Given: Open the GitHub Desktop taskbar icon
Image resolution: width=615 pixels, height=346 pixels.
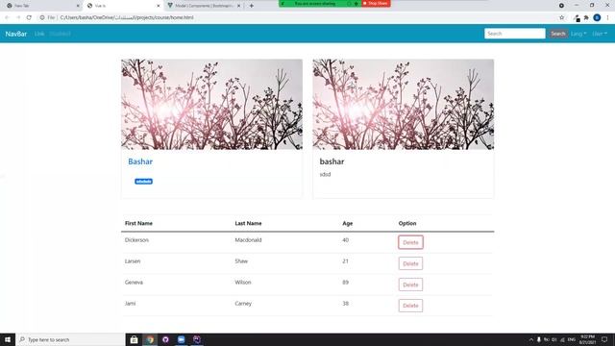Looking at the screenshot, I should coord(165,339).
